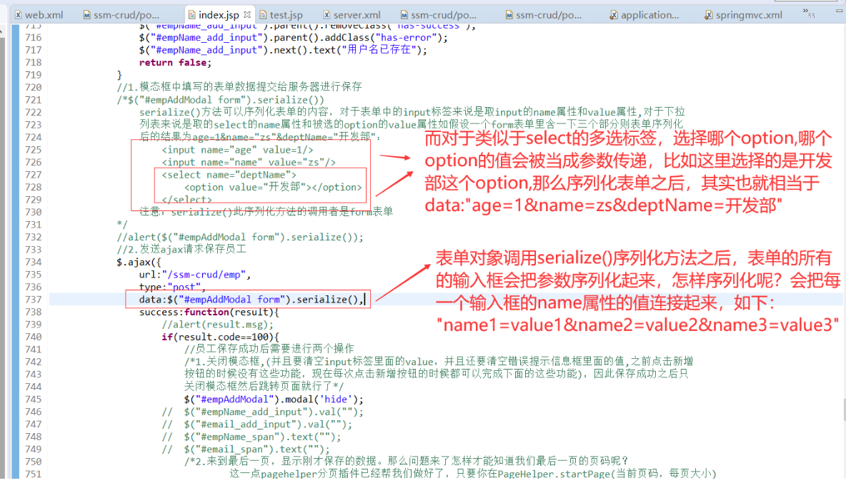Click commented $("#email_add_input").val("") line
Image resolution: width=846 pixels, height=483 pixels.
click(257, 424)
